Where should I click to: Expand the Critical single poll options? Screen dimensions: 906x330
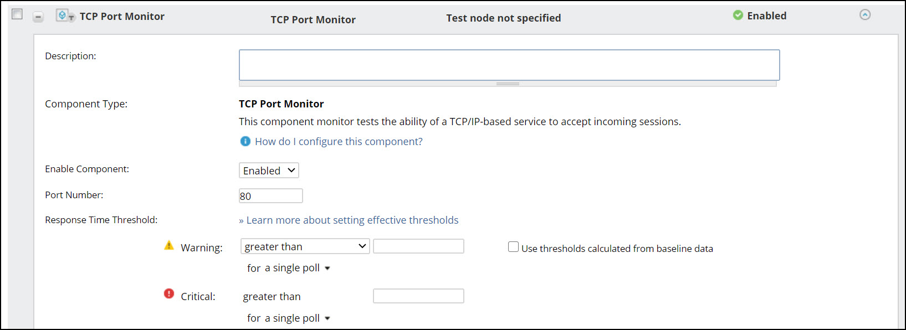(x=289, y=318)
